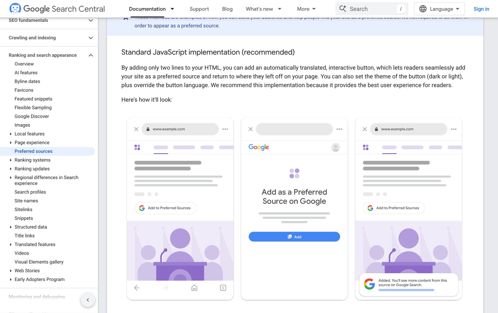The height and width of the screenshot is (313, 498).
Task: Click into the Search input field
Action: tap(372, 9)
